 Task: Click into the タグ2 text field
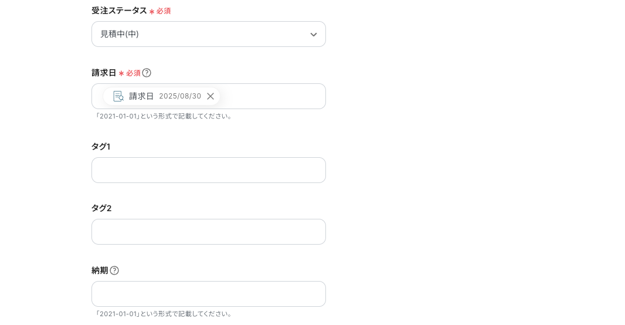209,232
